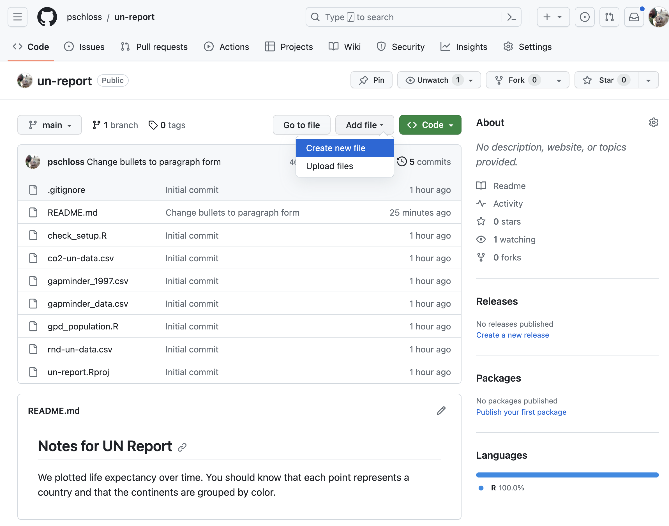
Task: Click Create a new release link
Action: click(512, 335)
